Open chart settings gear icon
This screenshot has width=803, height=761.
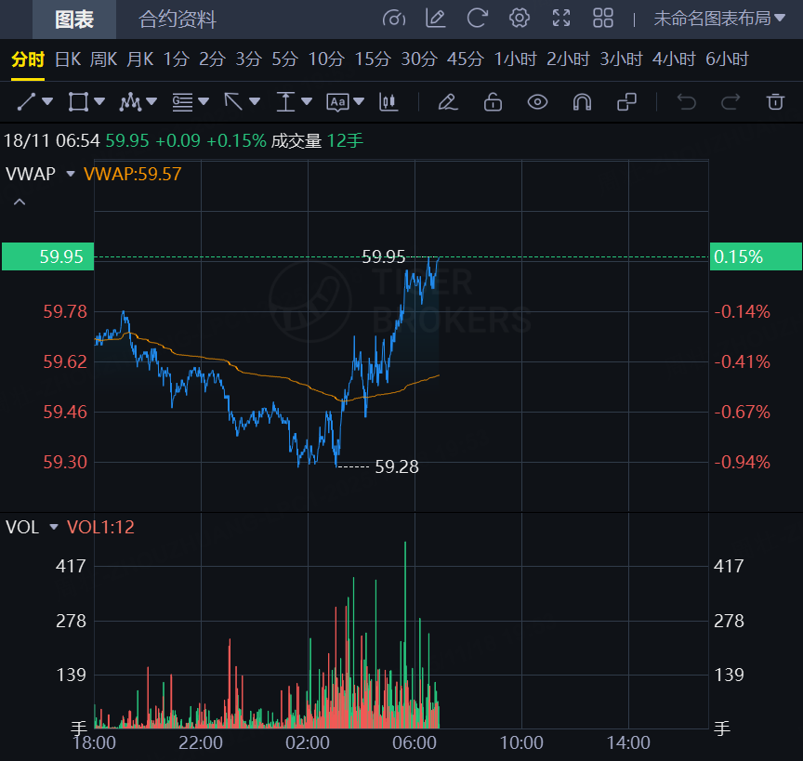(x=520, y=19)
